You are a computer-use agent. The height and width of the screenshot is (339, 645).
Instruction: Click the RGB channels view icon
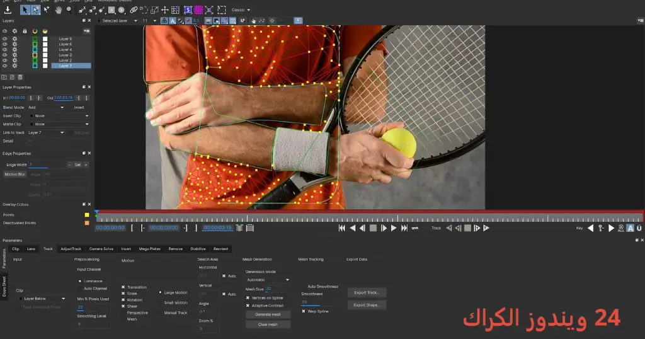(164, 21)
